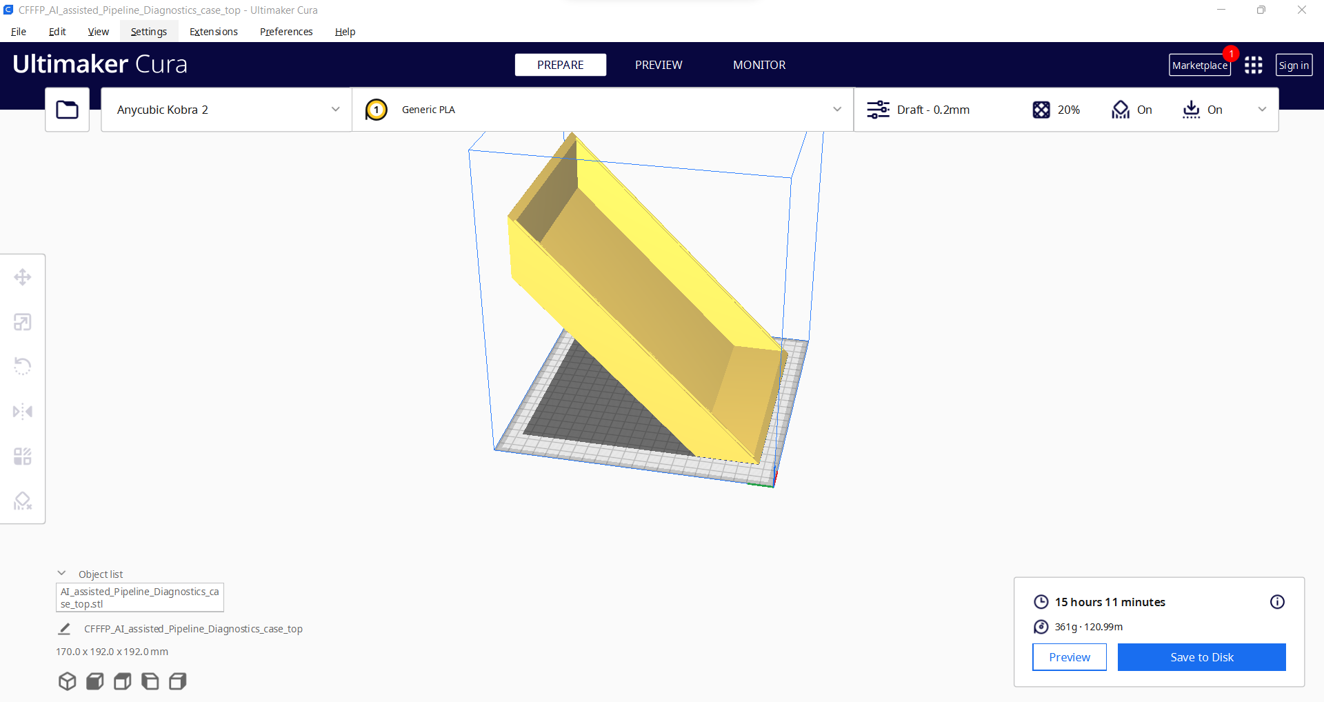Select the Support Blocker tool
This screenshot has height=702, width=1324.
[22, 501]
